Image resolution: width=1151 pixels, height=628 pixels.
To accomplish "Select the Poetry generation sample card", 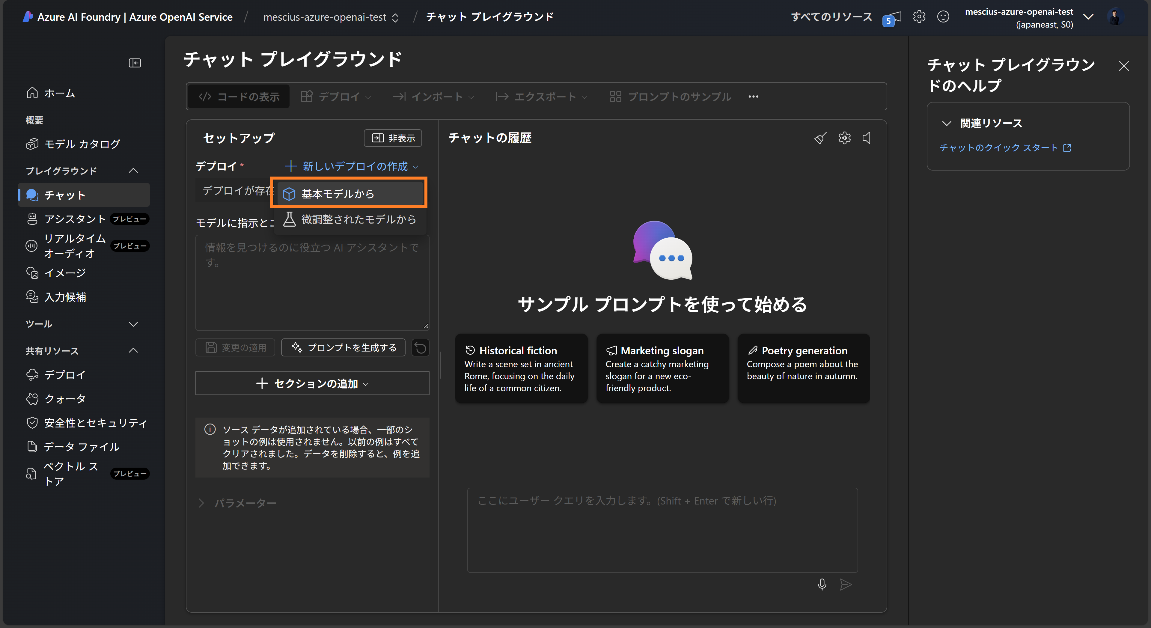I will click(x=803, y=368).
